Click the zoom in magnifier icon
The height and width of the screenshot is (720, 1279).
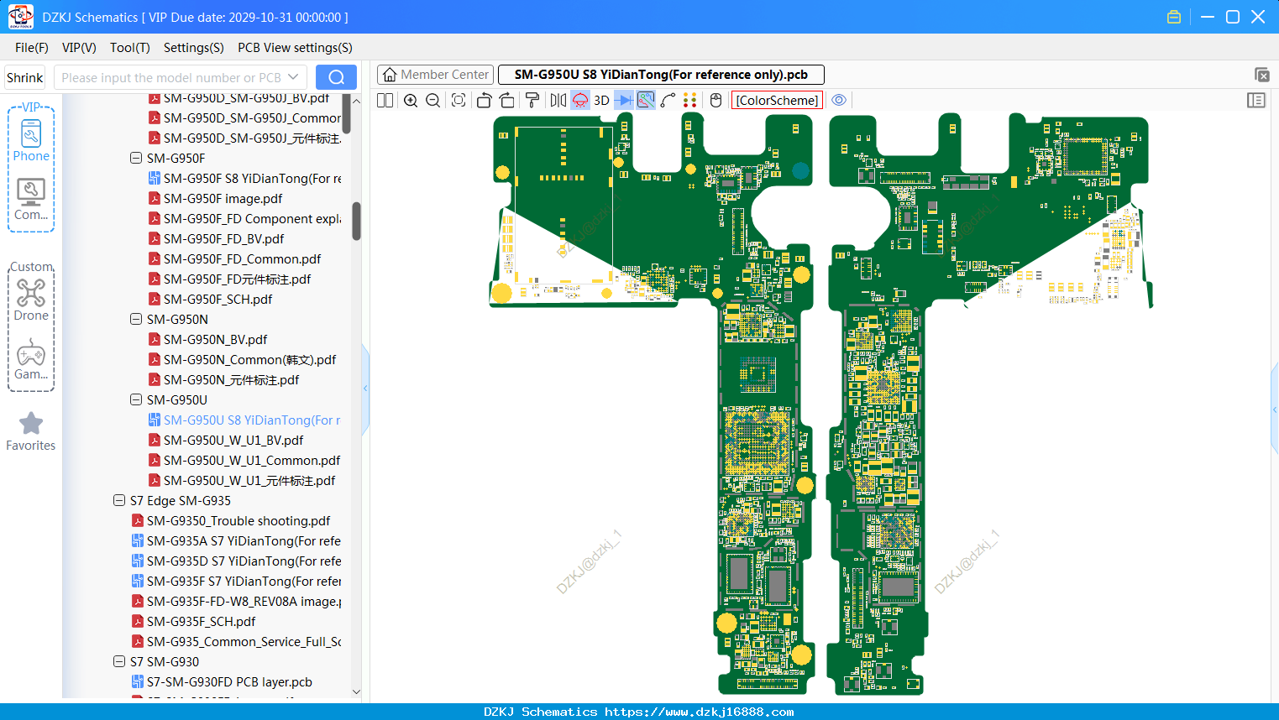tap(411, 100)
